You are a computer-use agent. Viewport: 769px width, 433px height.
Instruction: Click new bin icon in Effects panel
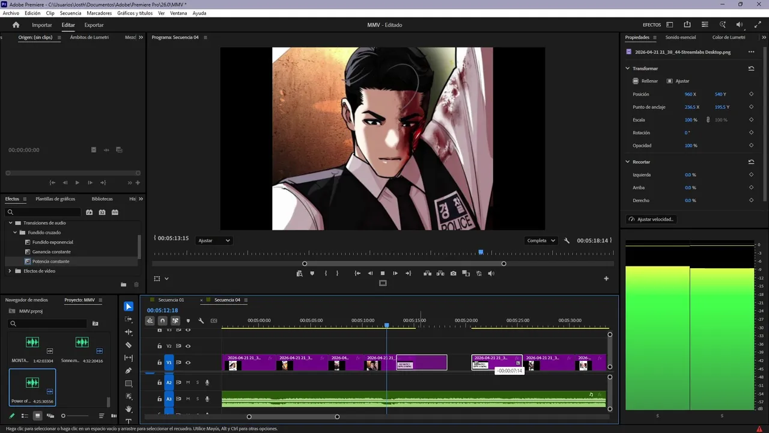[124, 285]
